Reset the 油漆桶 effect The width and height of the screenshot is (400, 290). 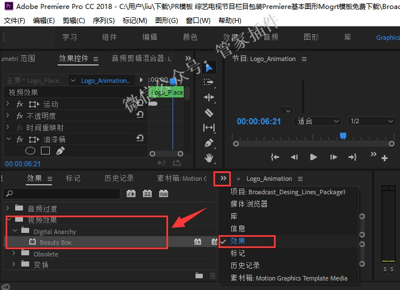pos(140,138)
